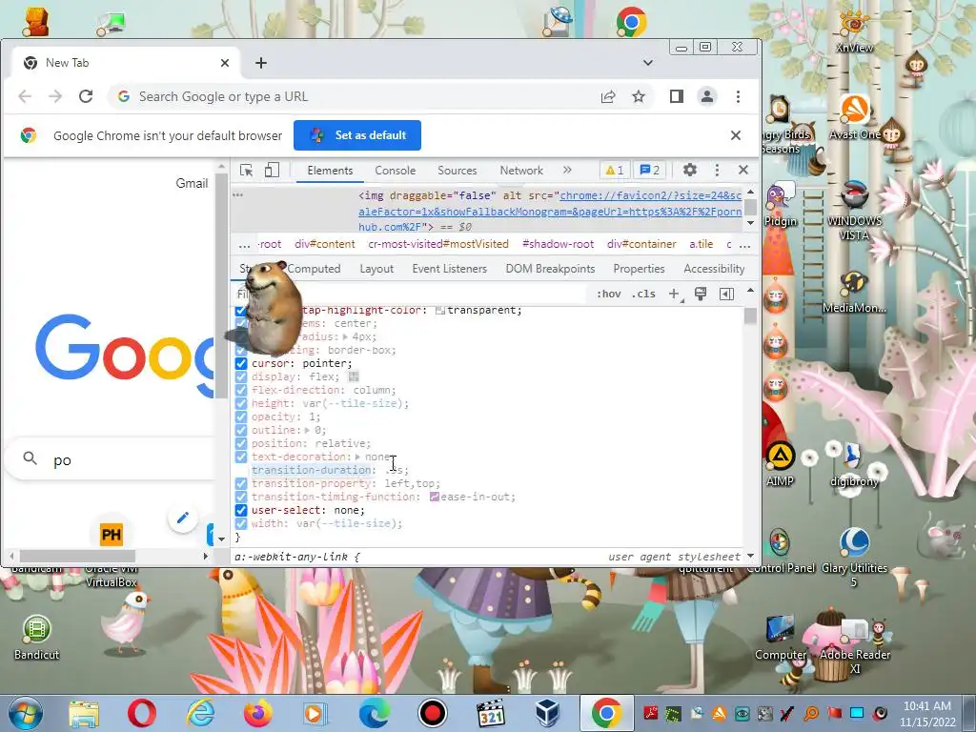
Task: Close the DevTools panel
Action: tap(743, 170)
